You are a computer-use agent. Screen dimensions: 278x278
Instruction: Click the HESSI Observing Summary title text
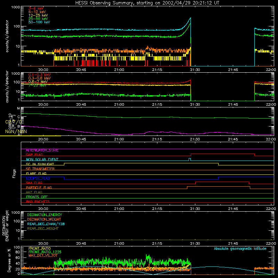pos(147,3)
